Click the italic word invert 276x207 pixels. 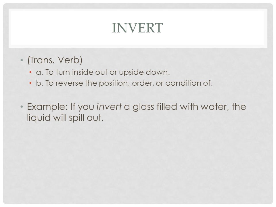pyautogui.click(x=109, y=107)
